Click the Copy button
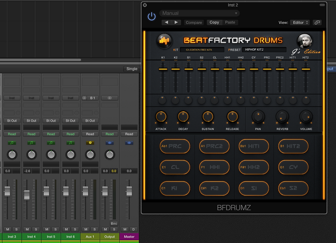The image size is (336, 243). [214, 22]
